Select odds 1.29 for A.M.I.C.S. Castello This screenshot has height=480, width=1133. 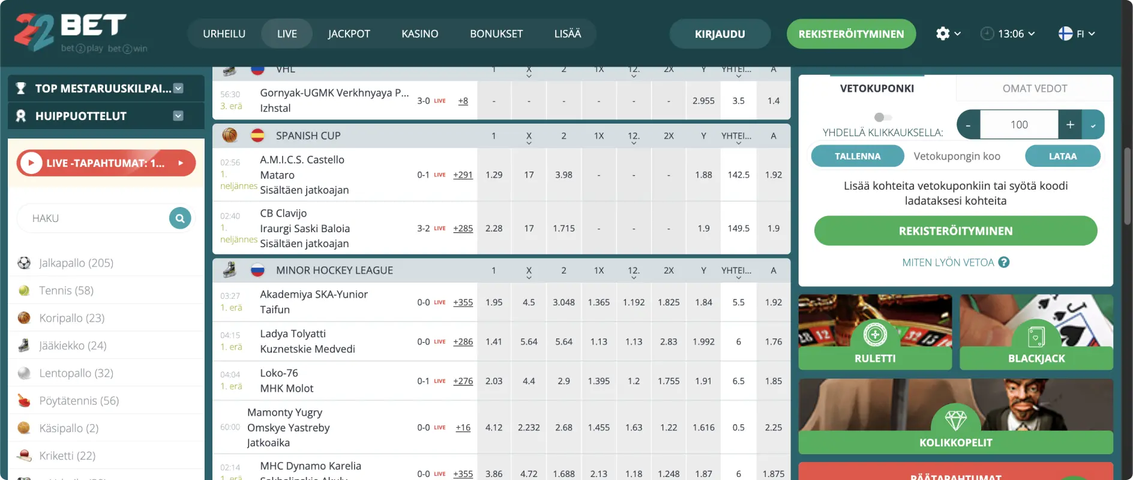pos(494,175)
